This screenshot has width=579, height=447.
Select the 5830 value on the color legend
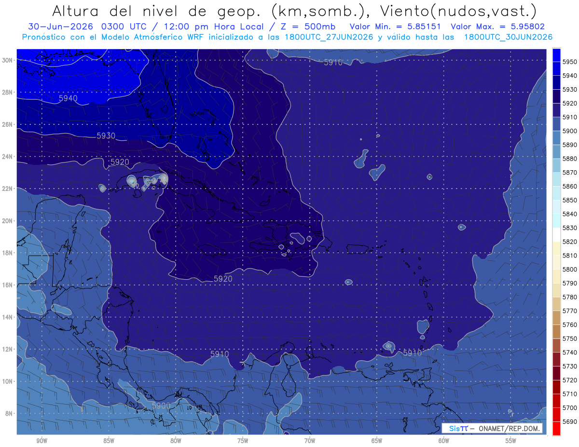click(569, 228)
